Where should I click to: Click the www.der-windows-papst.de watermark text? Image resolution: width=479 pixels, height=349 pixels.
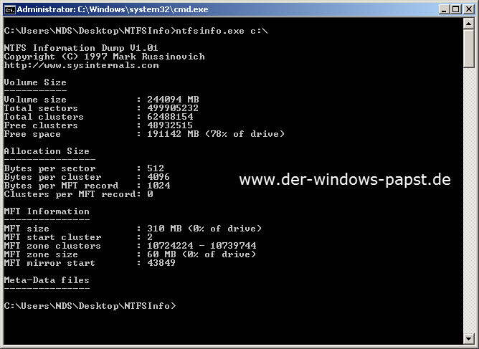click(x=345, y=179)
